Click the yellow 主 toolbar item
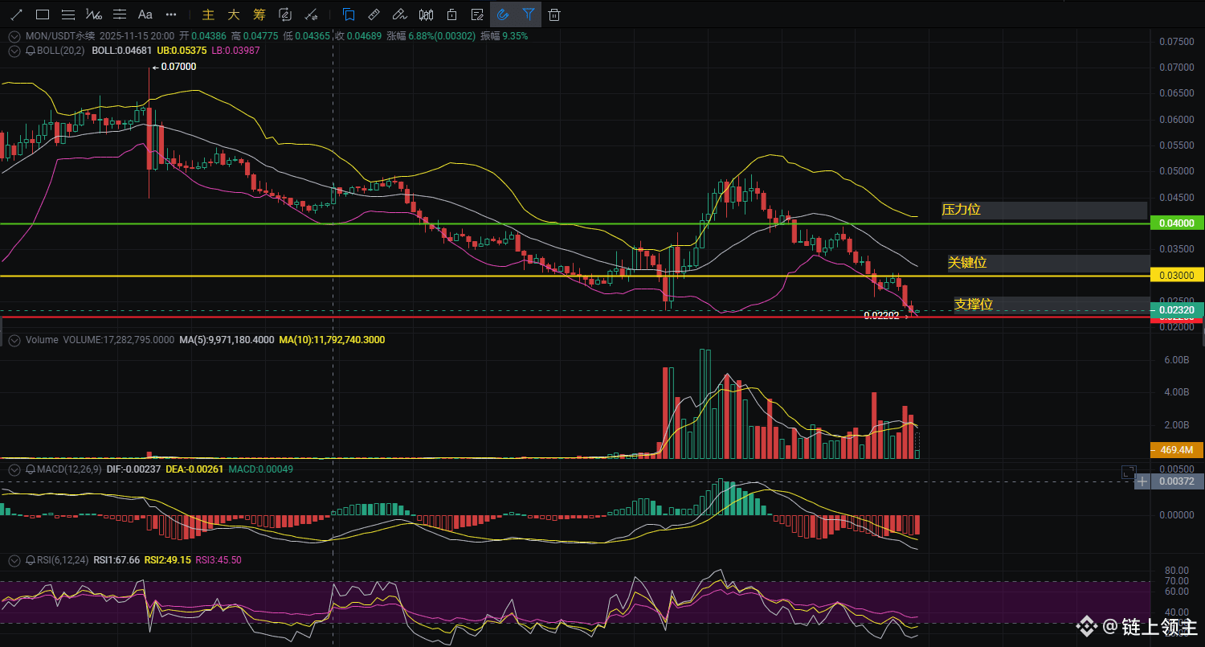The width and height of the screenshot is (1205, 647). pyautogui.click(x=208, y=14)
